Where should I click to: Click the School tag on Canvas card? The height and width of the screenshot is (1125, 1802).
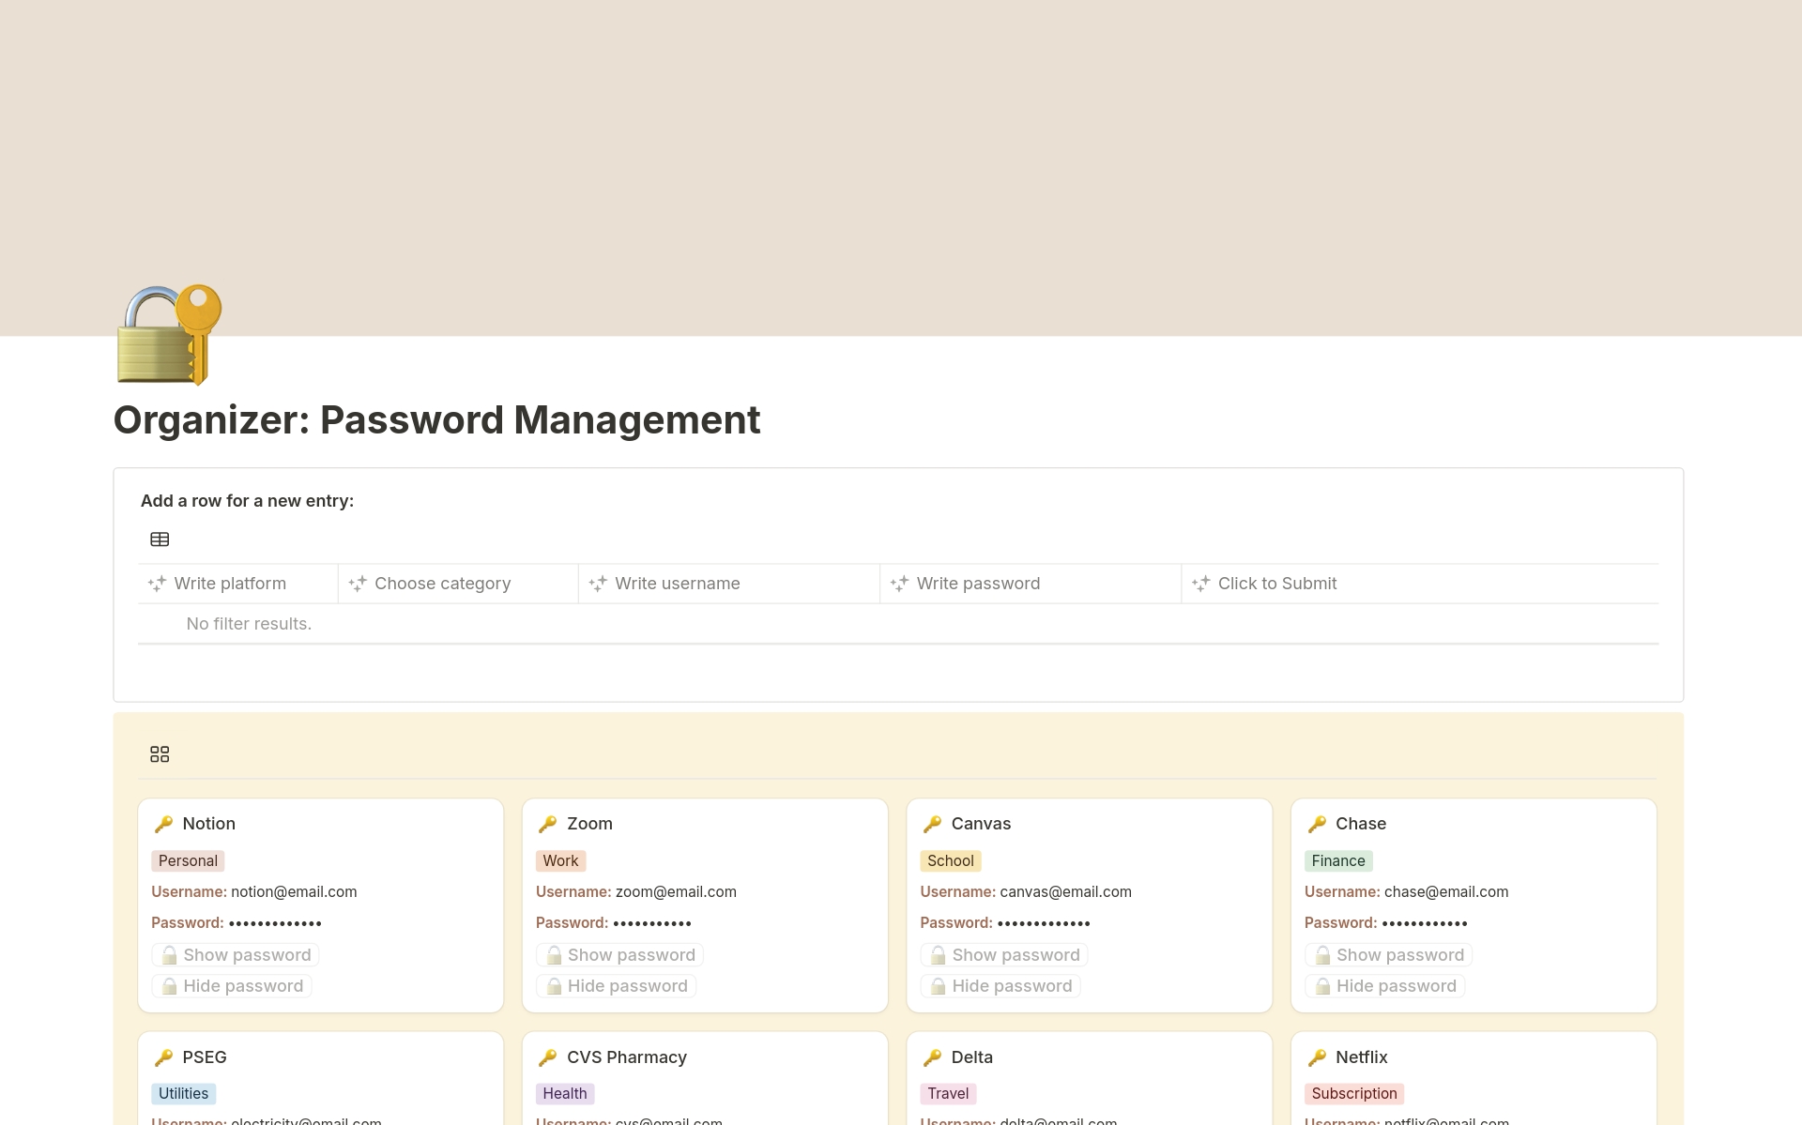951,861
